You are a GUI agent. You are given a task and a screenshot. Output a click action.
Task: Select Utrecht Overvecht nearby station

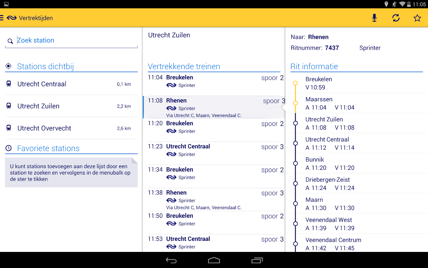coord(71,128)
